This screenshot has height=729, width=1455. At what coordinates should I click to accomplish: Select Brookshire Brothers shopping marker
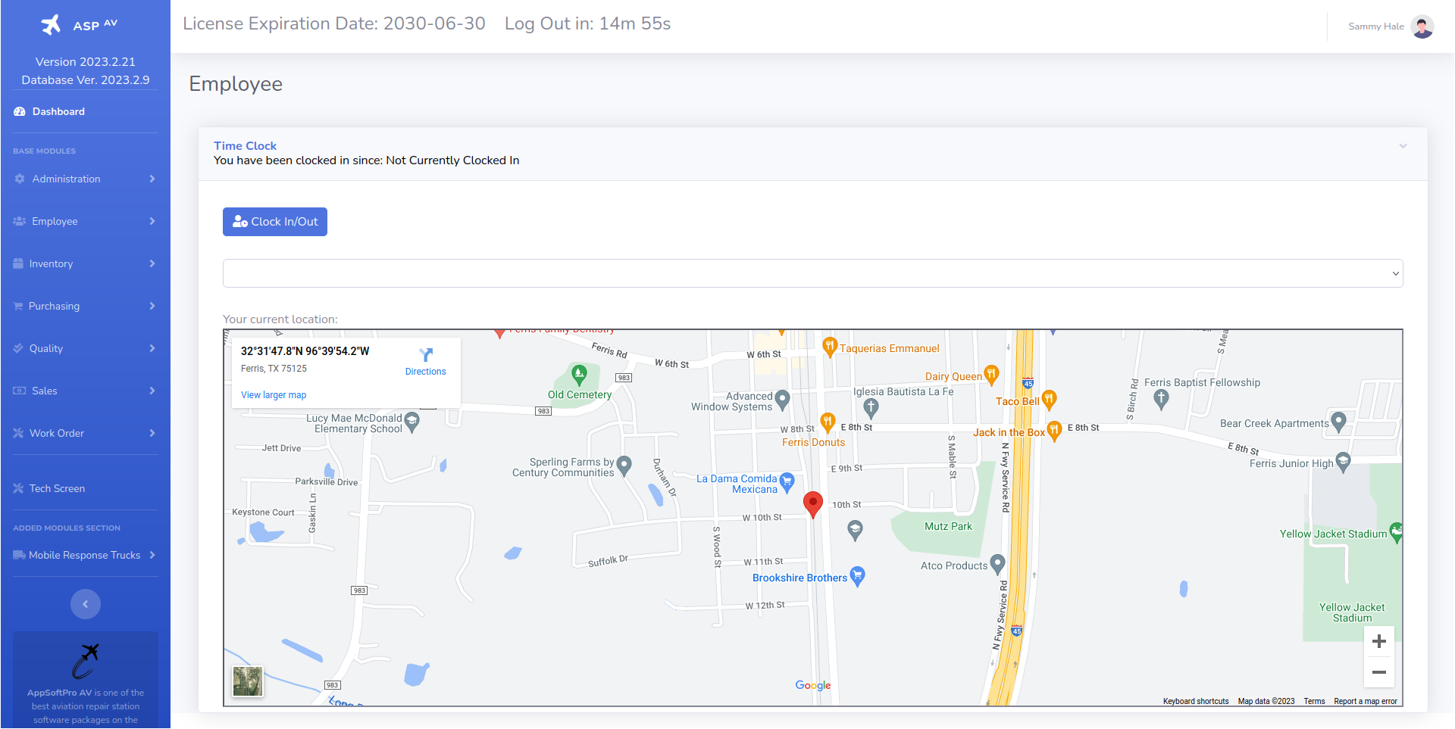[x=857, y=576]
